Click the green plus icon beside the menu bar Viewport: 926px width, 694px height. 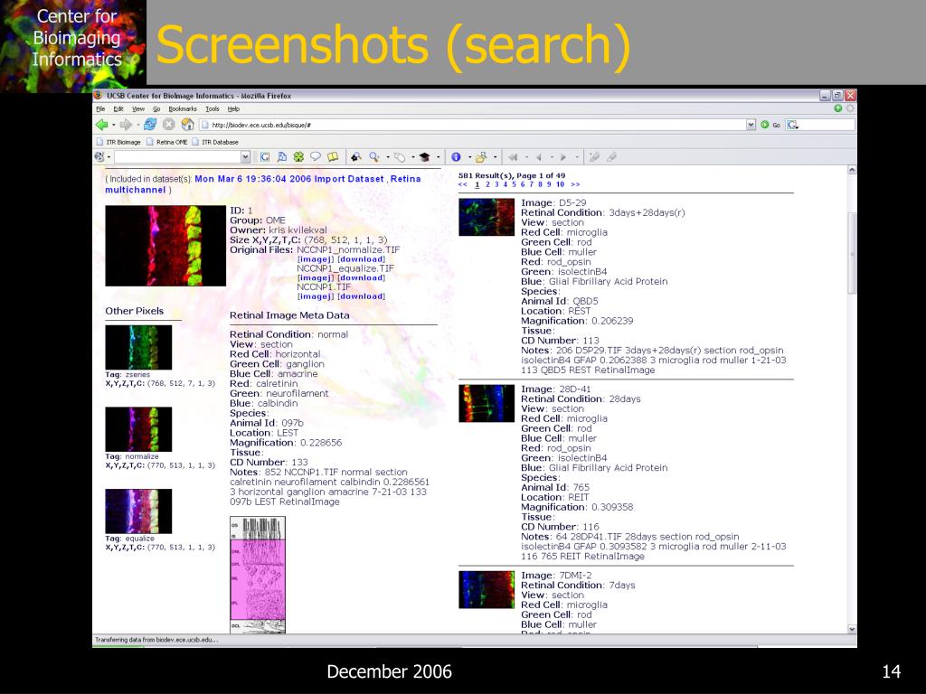838,108
